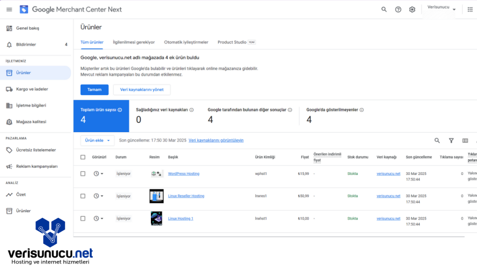The image size is (477, 268).
Task: Open search in the top header
Action: pos(384,9)
